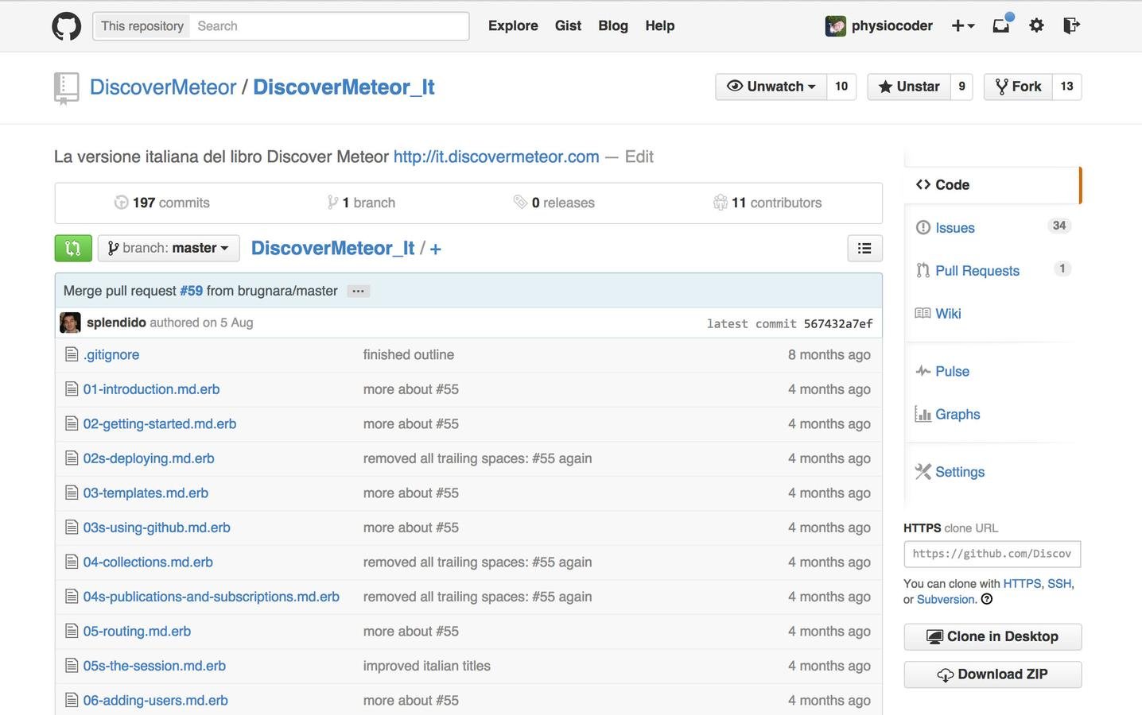This screenshot has height=715, width=1142.
Task: Open the it.discovermeteor.com link
Action: click(x=496, y=157)
